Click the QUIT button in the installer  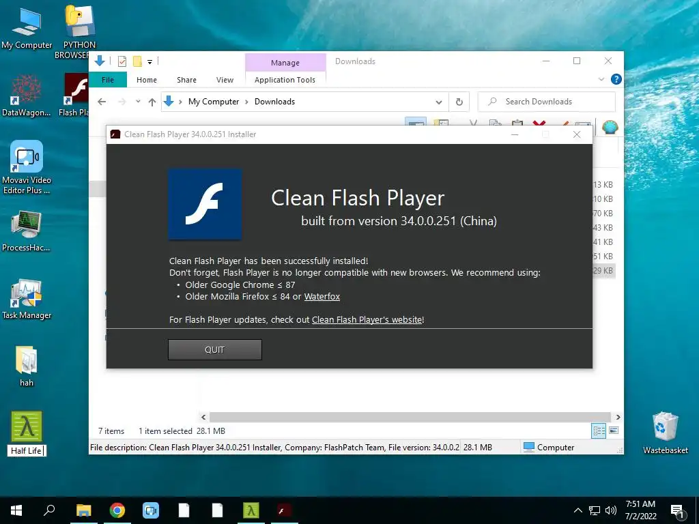coord(214,350)
